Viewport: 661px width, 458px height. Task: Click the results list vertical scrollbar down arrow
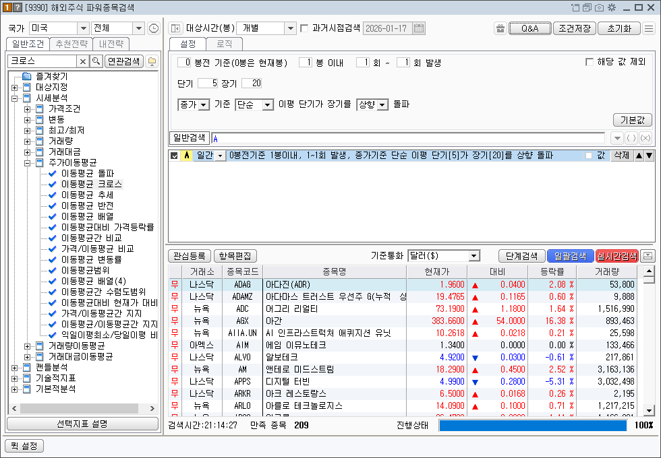649,410
